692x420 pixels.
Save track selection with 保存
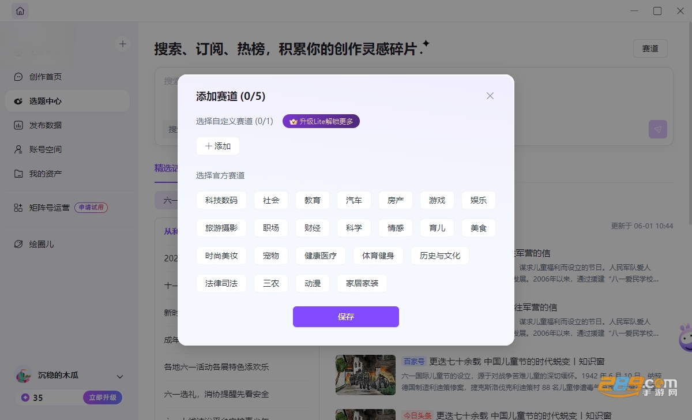point(346,317)
